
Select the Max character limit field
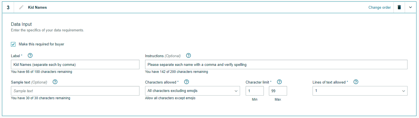[x=278, y=91]
